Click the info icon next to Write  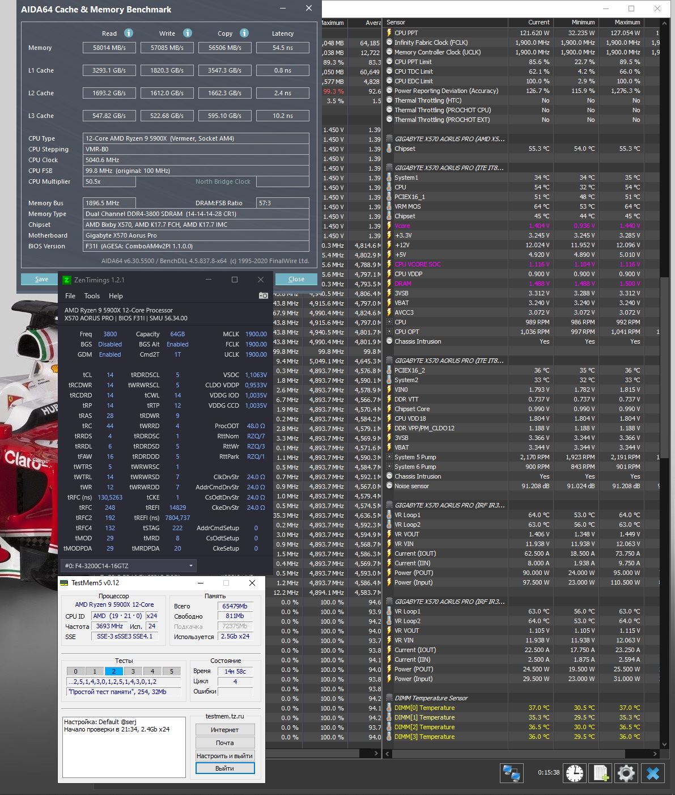point(188,33)
